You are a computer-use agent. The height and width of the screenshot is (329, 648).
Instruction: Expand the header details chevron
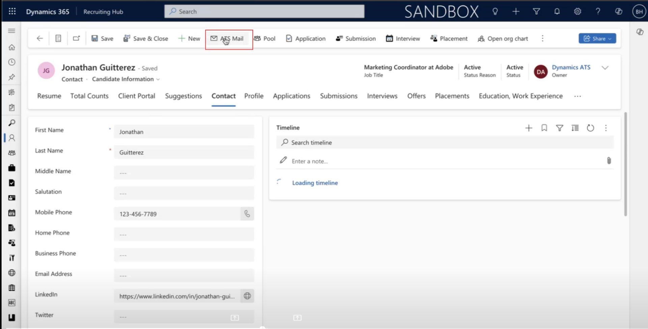[605, 68]
